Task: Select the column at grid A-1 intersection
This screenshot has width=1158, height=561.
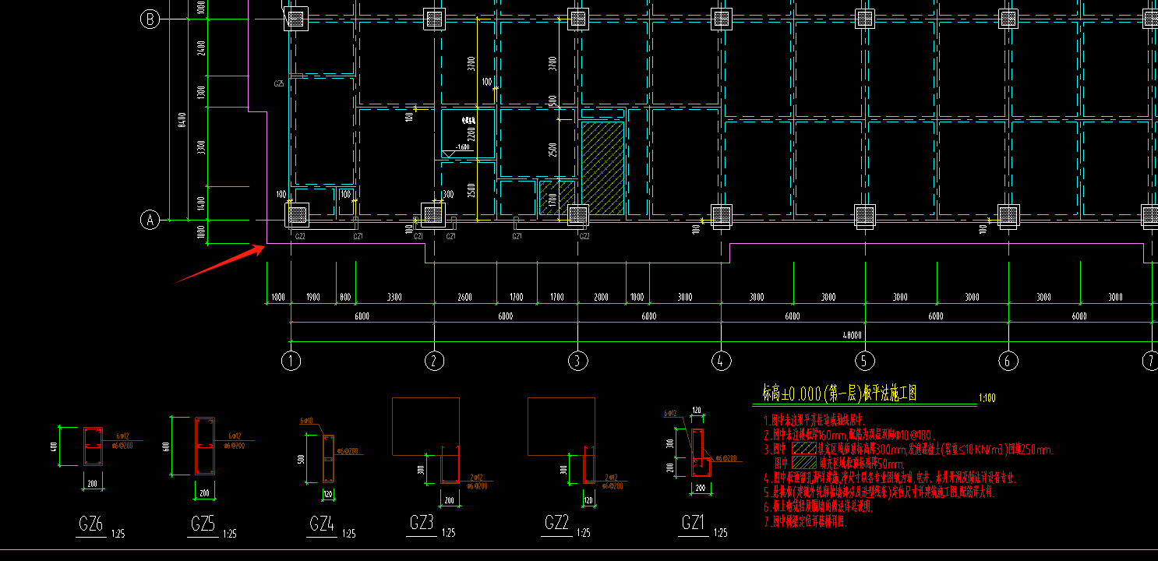Action: click(295, 213)
